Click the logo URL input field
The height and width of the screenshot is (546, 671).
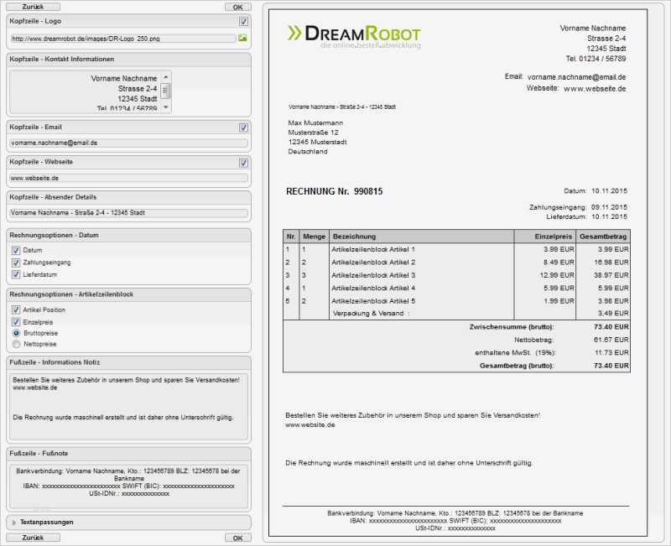pos(123,39)
